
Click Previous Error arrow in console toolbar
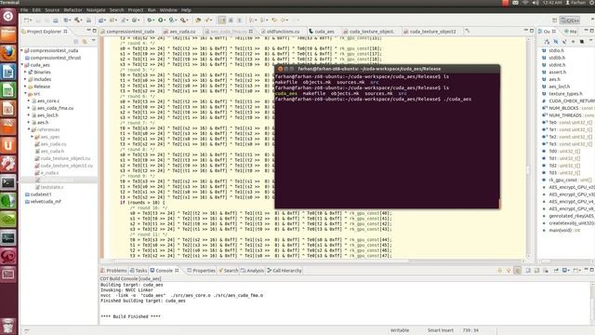[509, 271]
